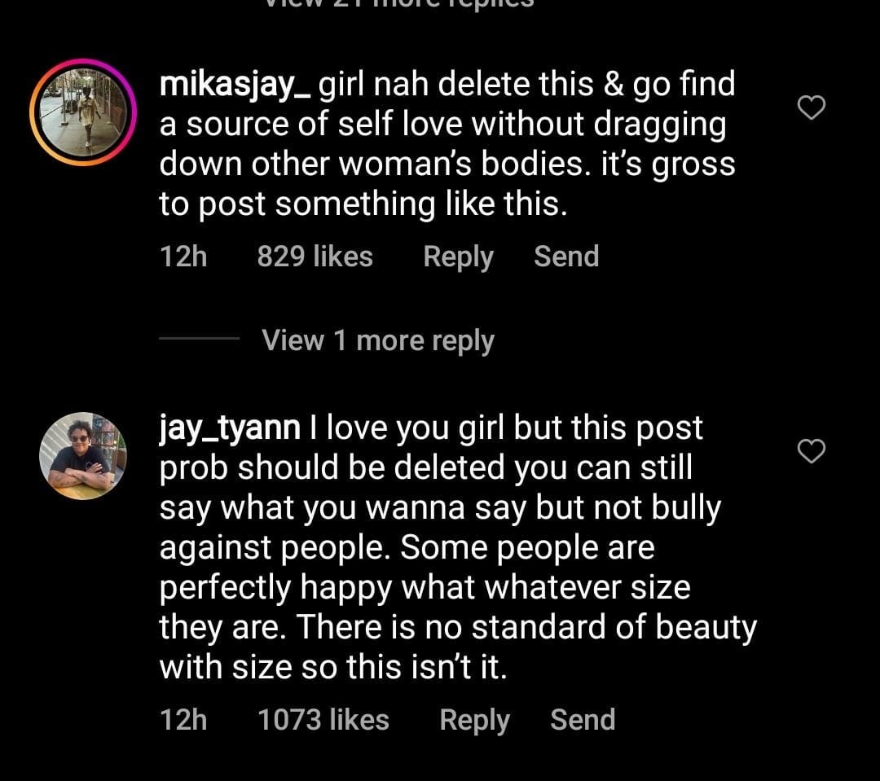
Task: Reply to mikasjay_'s comment
Action: (458, 257)
